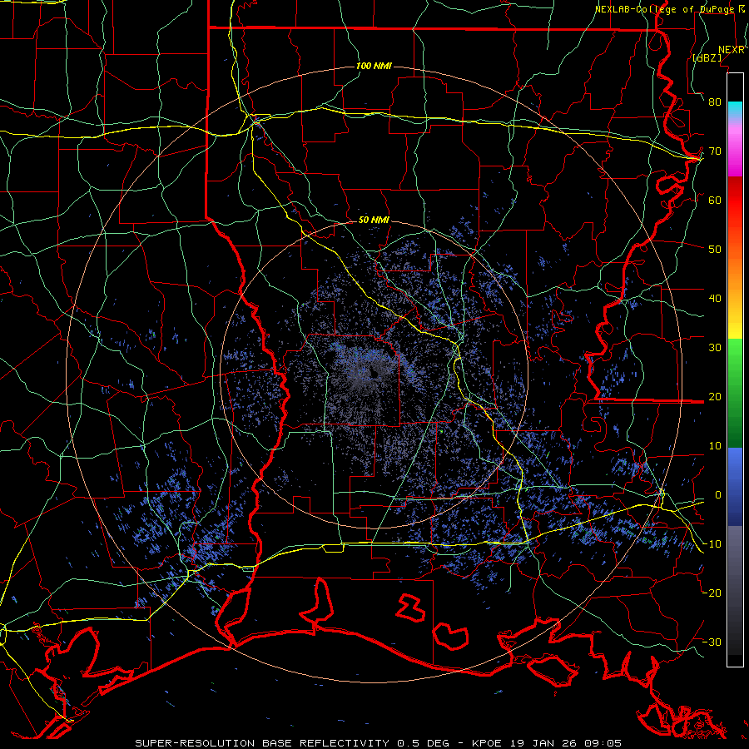Click the -30 value on the dBZ scale
This screenshot has width=749, height=749.
(x=712, y=642)
